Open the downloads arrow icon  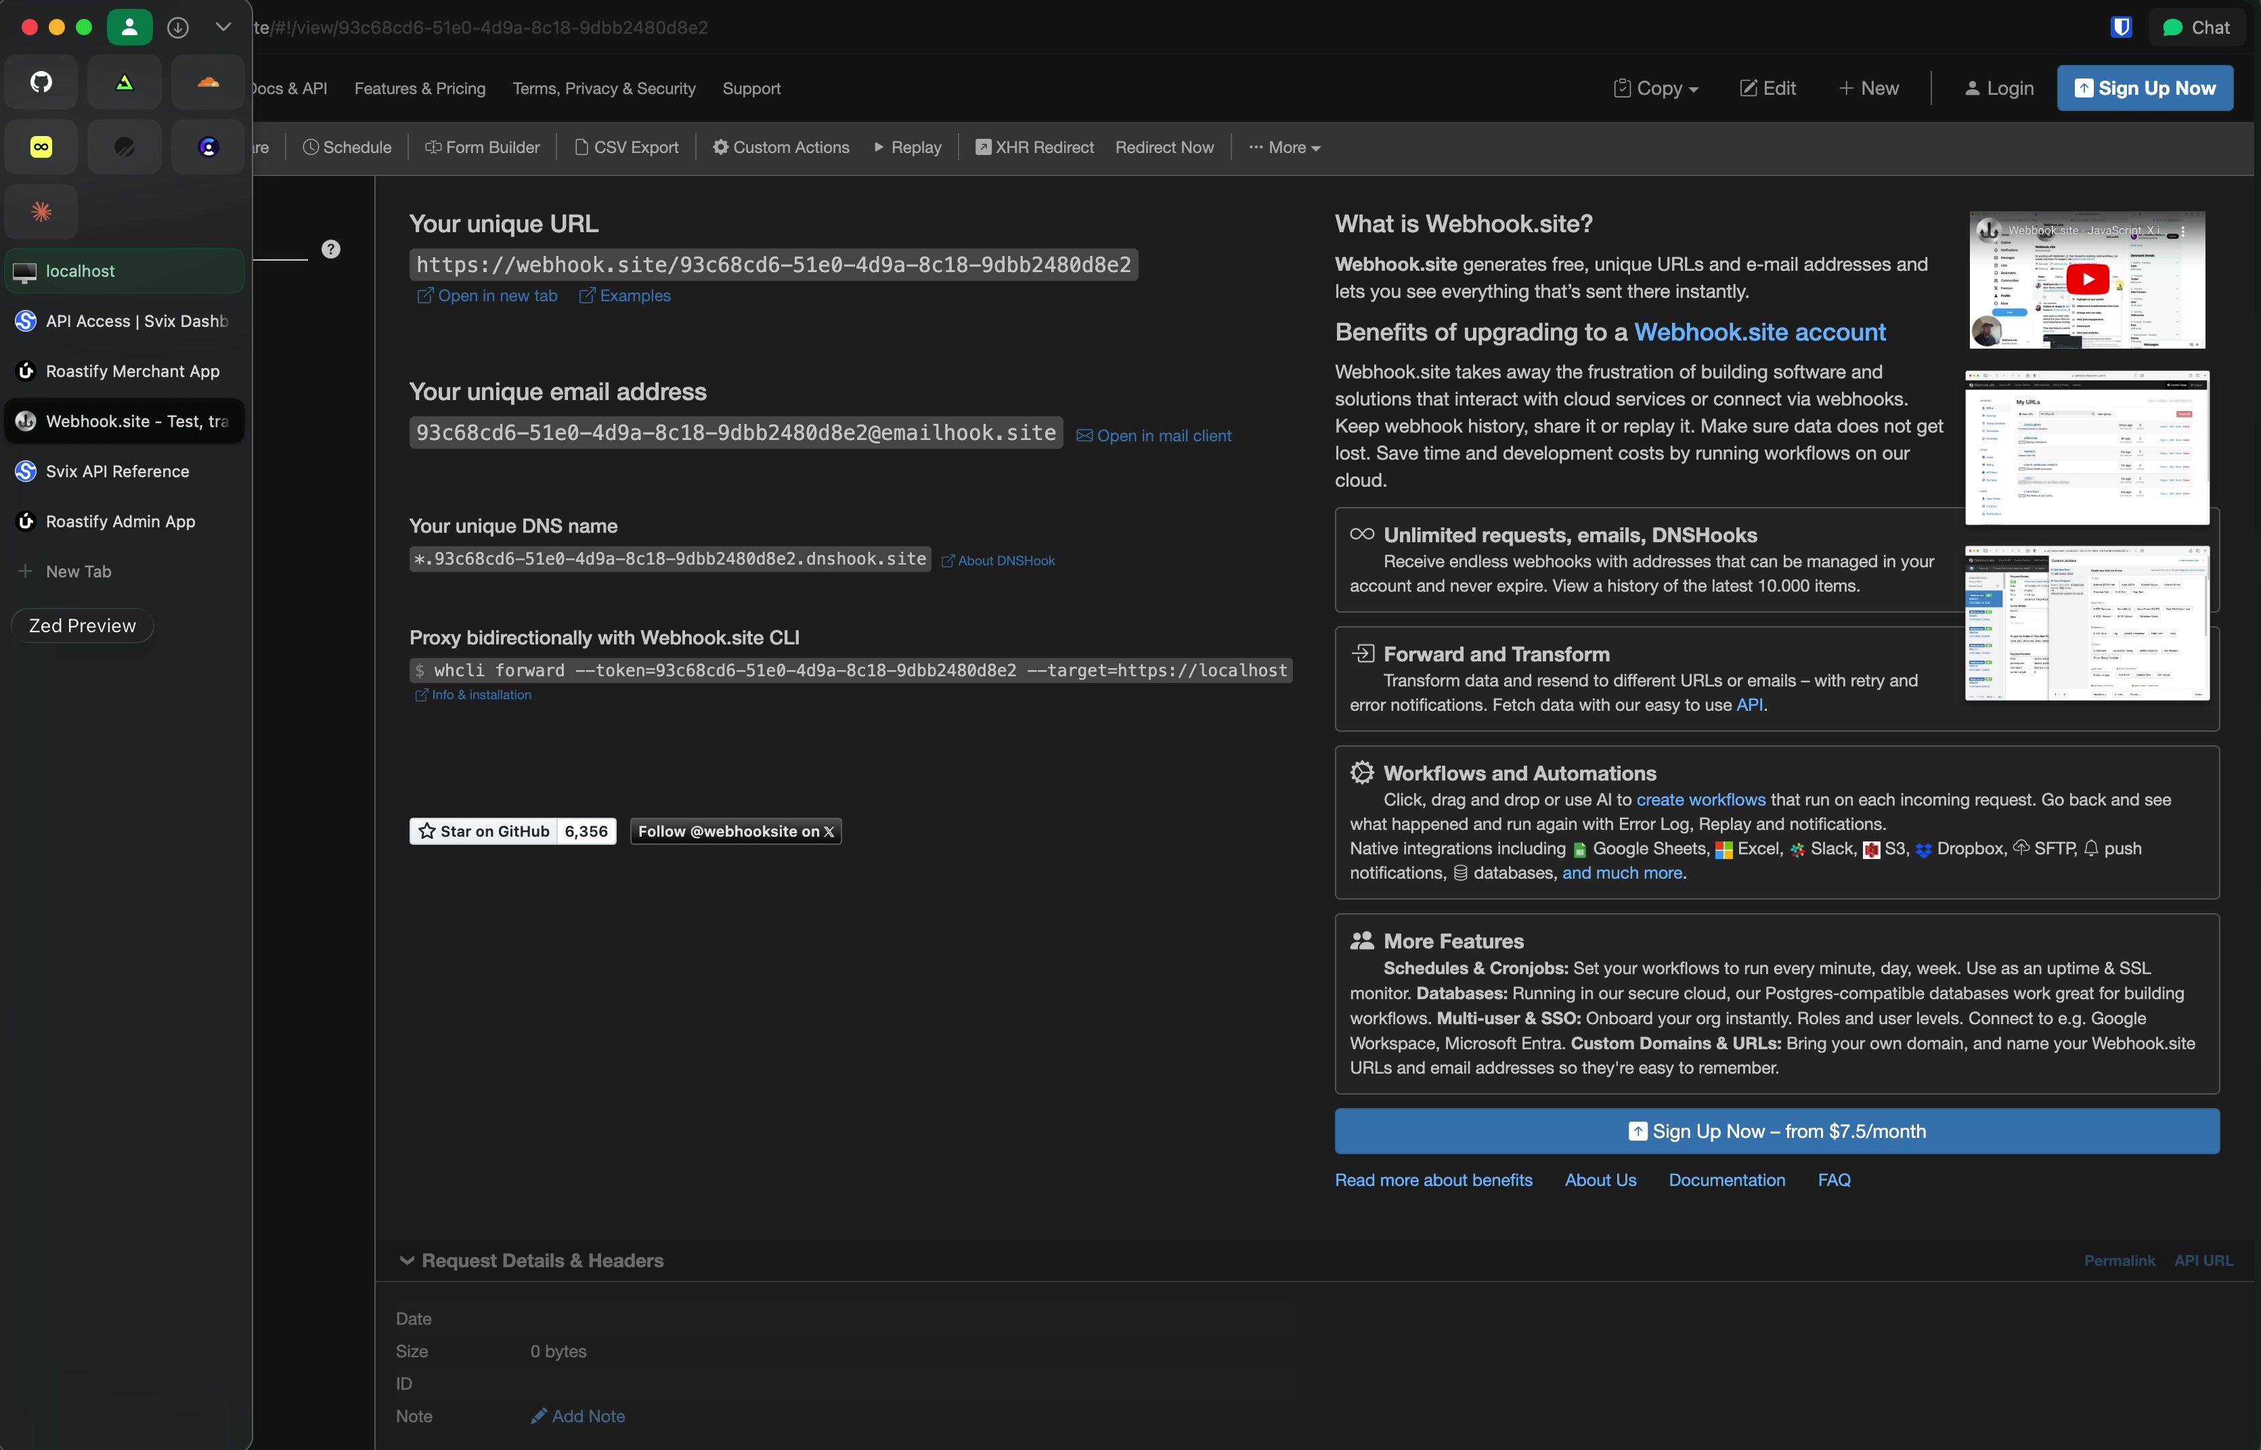point(178,27)
